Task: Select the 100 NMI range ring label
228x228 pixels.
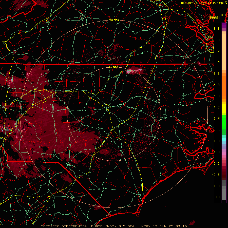Action: (x=114, y=20)
